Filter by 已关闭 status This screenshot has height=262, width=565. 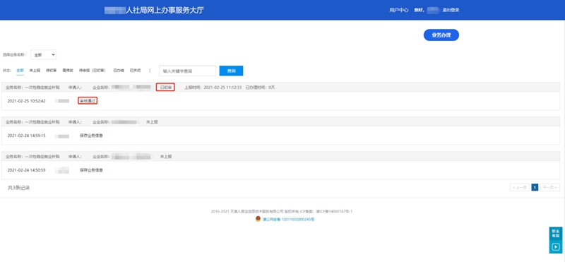coord(135,71)
